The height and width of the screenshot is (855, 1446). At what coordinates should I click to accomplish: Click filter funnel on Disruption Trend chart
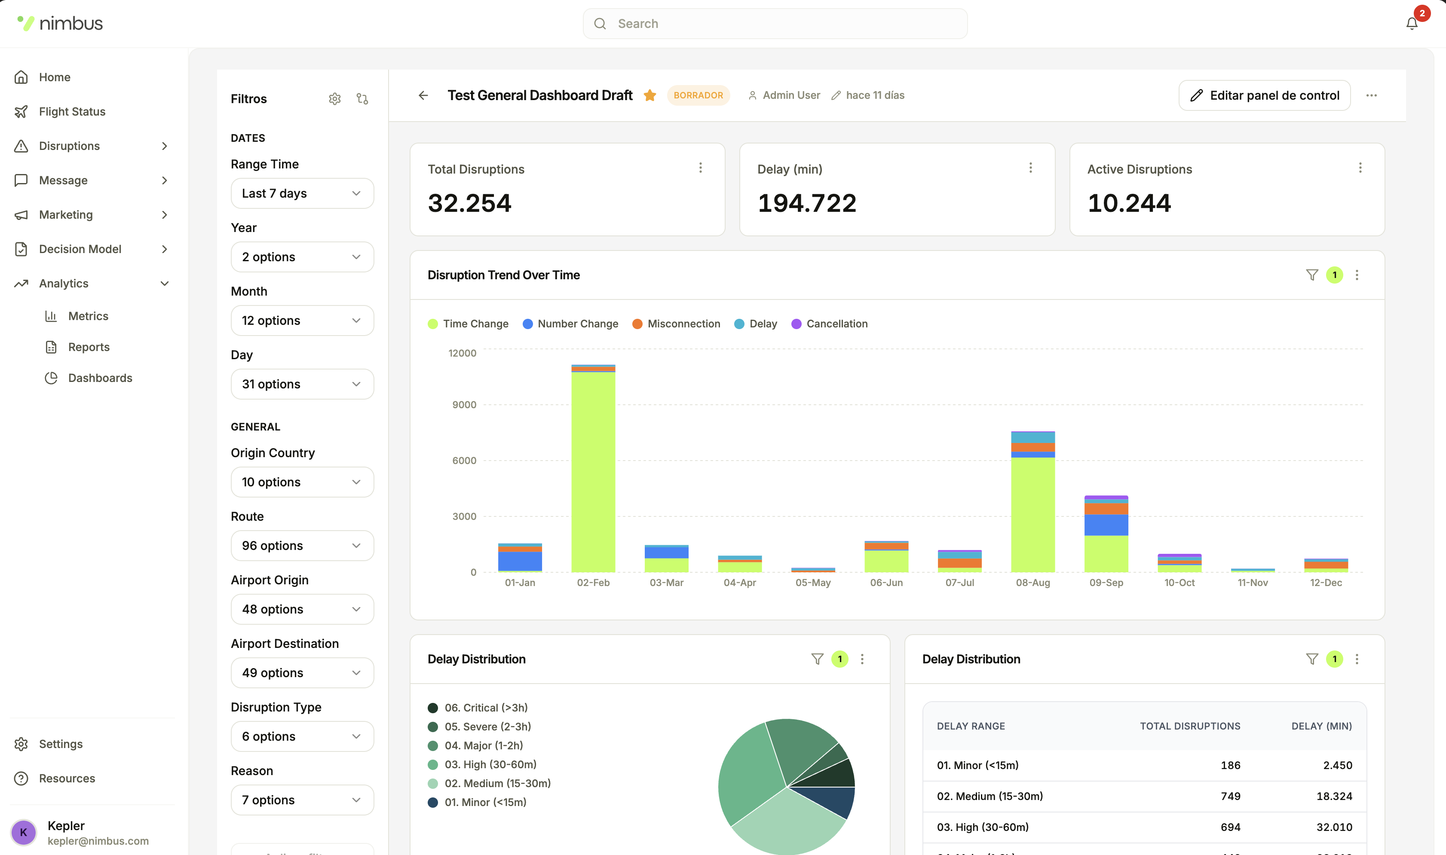tap(1312, 275)
